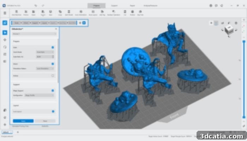Open the hamburger main menu
247x141 pixels.
5,13
